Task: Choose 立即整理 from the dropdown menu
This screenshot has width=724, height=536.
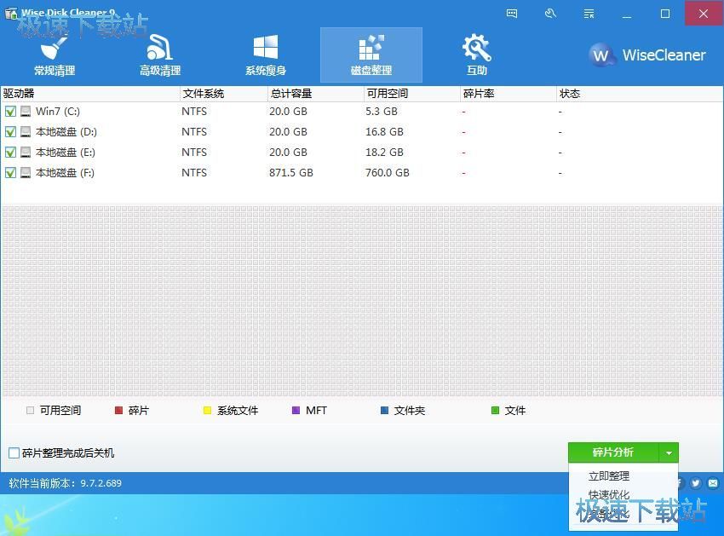Action: (x=608, y=476)
